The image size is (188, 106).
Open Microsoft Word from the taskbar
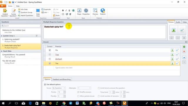tap(77, 103)
